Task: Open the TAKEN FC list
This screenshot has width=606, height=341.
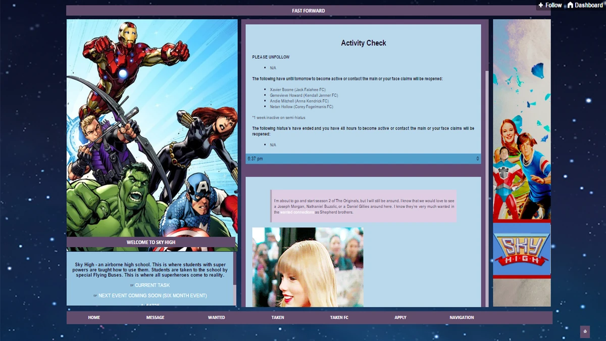Action: point(339,317)
